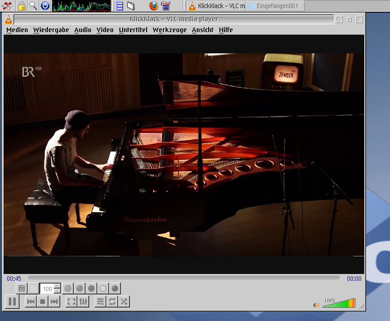This screenshot has height=321, width=390.
Task: Open the Werkzeuge menu
Action: pos(170,30)
